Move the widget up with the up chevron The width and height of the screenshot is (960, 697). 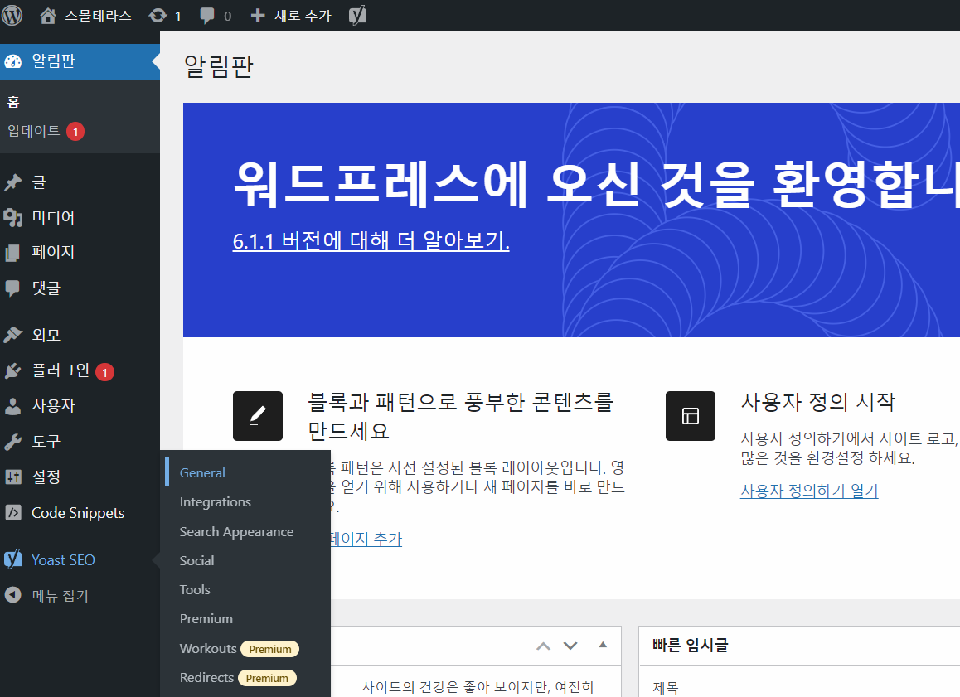click(x=543, y=646)
